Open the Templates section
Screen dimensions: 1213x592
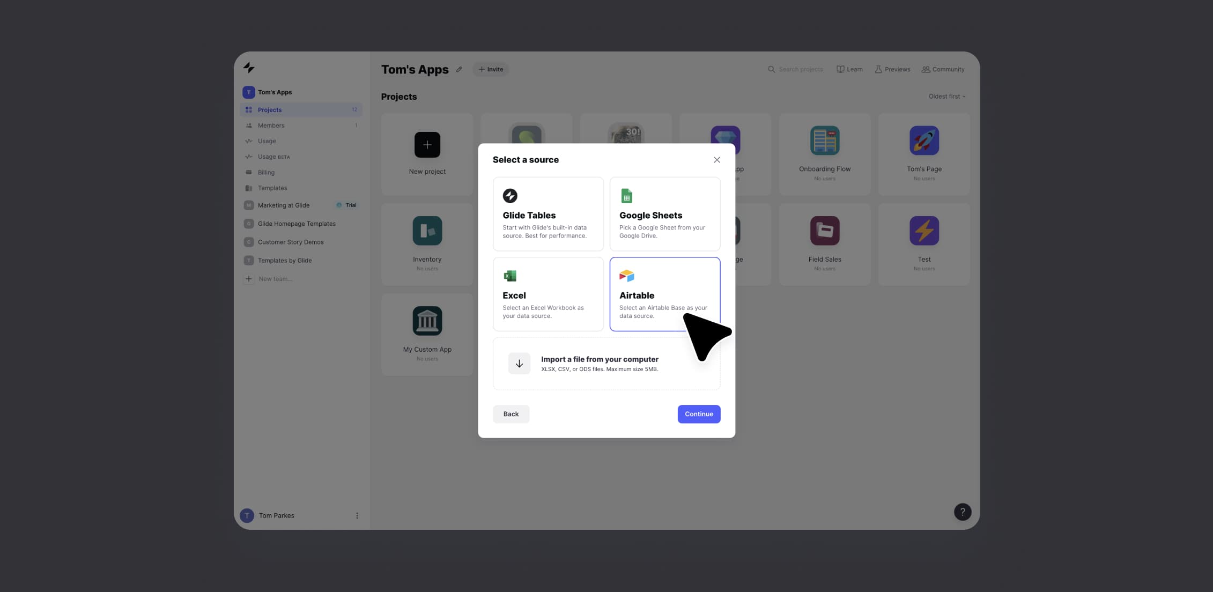(272, 188)
